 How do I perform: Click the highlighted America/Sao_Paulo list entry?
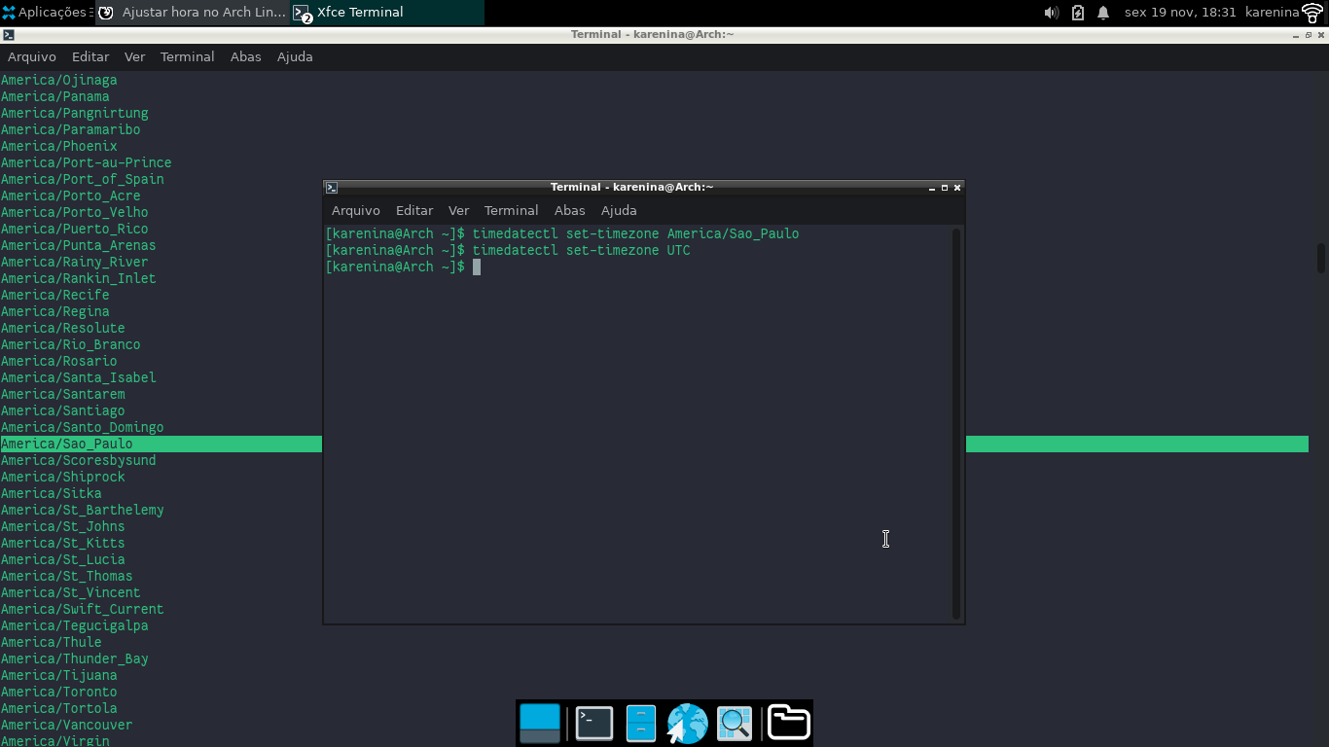(67, 444)
